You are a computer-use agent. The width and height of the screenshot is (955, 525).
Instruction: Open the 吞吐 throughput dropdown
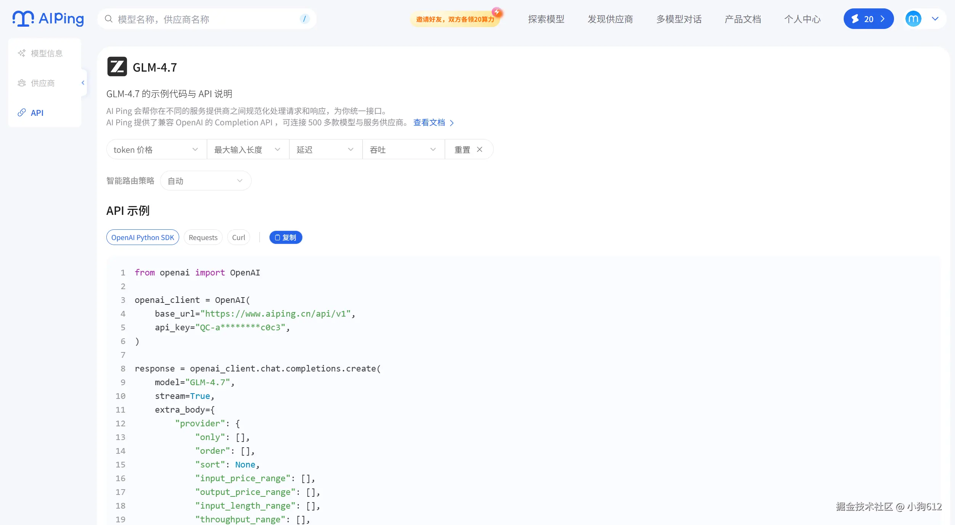tap(403, 150)
